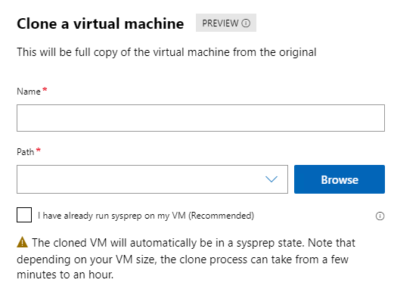Click the yellow warning triangle icon
Image resolution: width=394 pixels, height=289 pixels.
22,242
